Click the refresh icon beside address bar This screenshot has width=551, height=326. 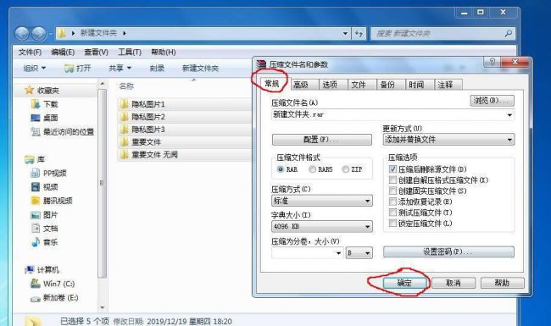click(359, 33)
